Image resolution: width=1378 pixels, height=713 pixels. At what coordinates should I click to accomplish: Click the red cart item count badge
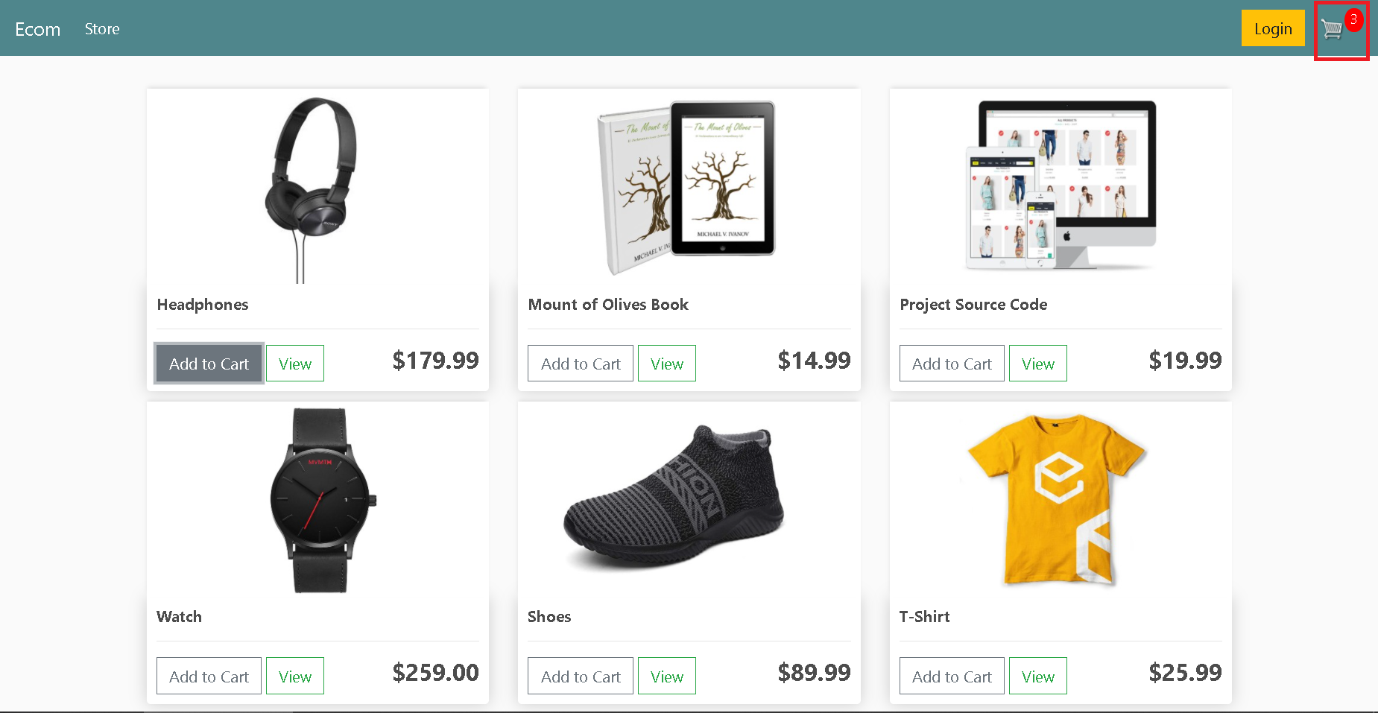point(1353,19)
